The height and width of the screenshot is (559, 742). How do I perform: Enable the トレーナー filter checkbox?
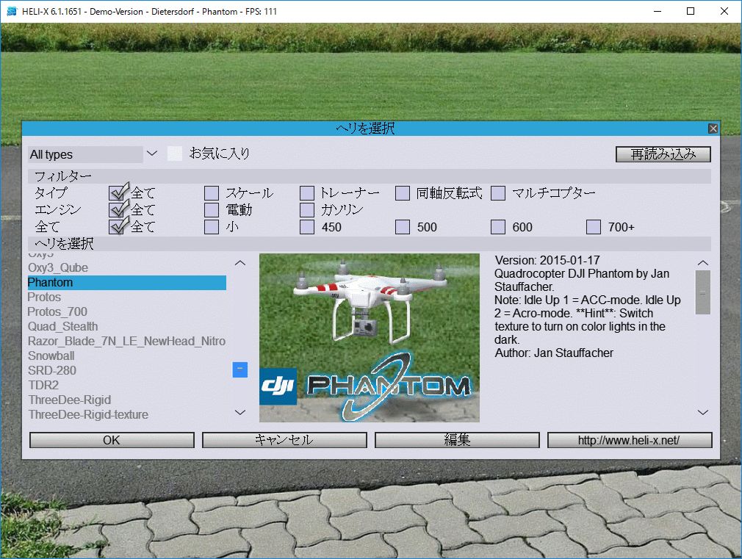(x=307, y=193)
